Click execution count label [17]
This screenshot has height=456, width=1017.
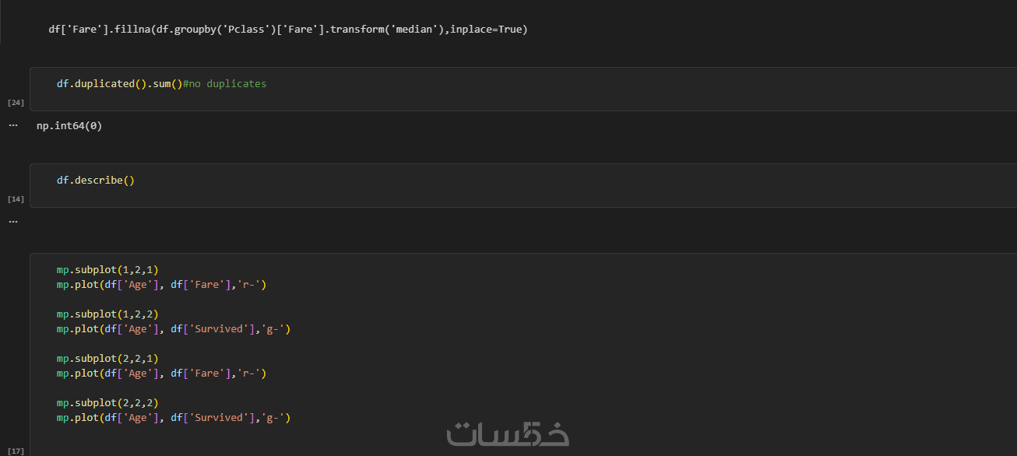[x=16, y=451]
